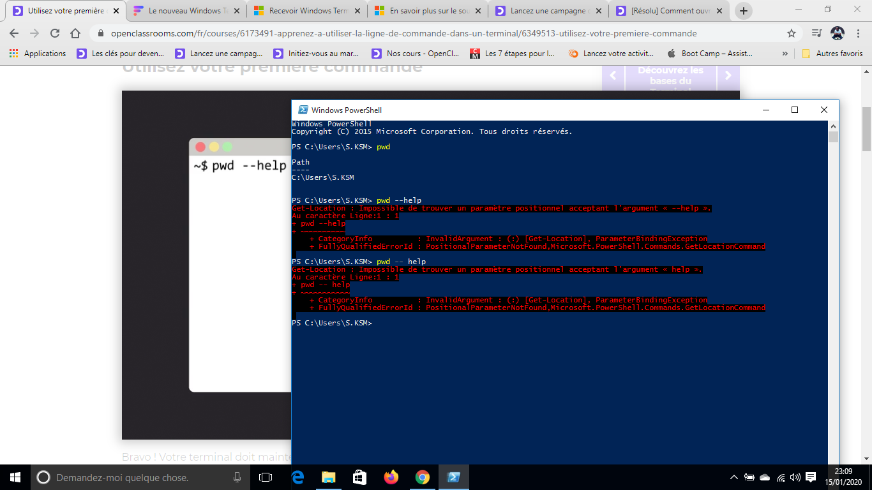The height and width of the screenshot is (490, 872).
Task: Open Firefox from the taskbar
Action: tap(391, 477)
